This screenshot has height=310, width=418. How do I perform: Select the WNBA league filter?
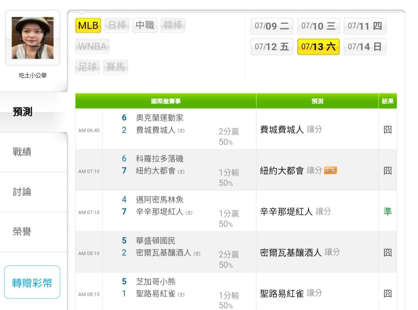[93, 46]
